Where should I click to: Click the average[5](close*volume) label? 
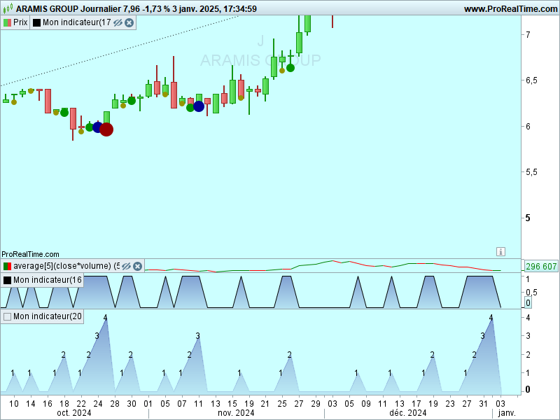(x=66, y=266)
